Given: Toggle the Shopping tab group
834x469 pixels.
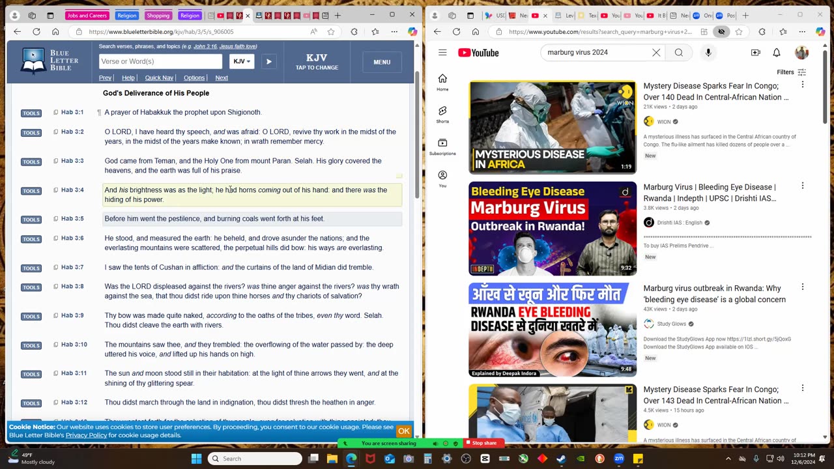Looking at the screenshot, I should click(x=158, y=16).
